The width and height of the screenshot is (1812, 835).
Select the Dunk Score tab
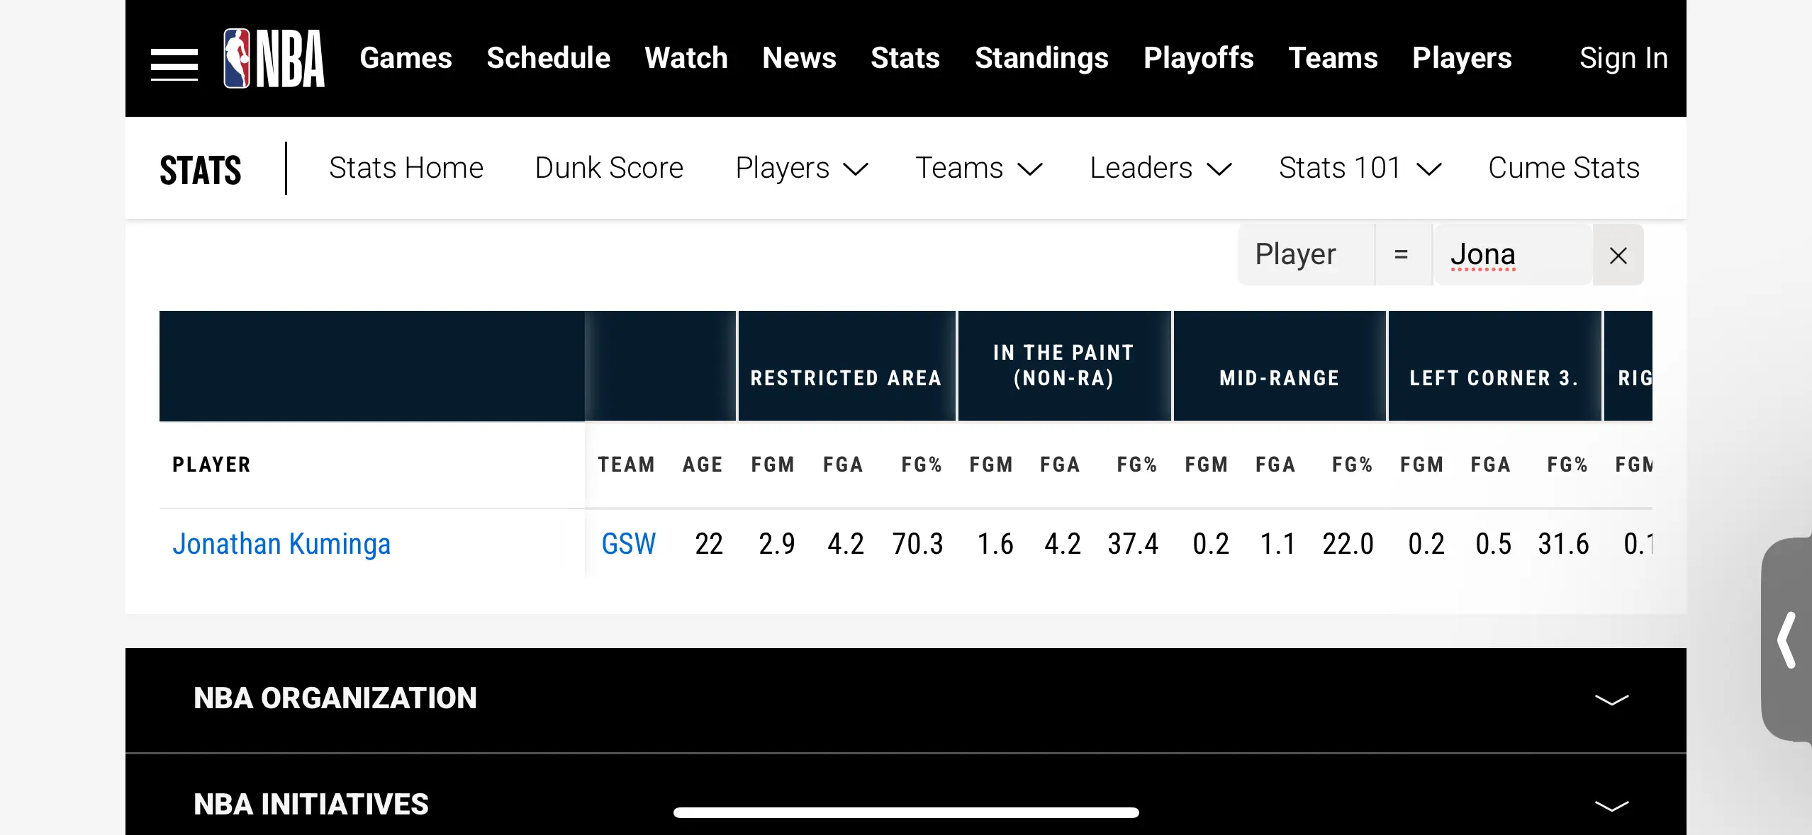coord(609,169)
